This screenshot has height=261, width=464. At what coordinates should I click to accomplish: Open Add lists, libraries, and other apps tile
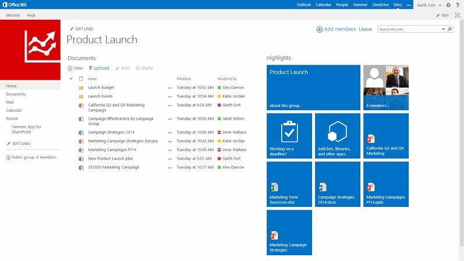(337, 136)
